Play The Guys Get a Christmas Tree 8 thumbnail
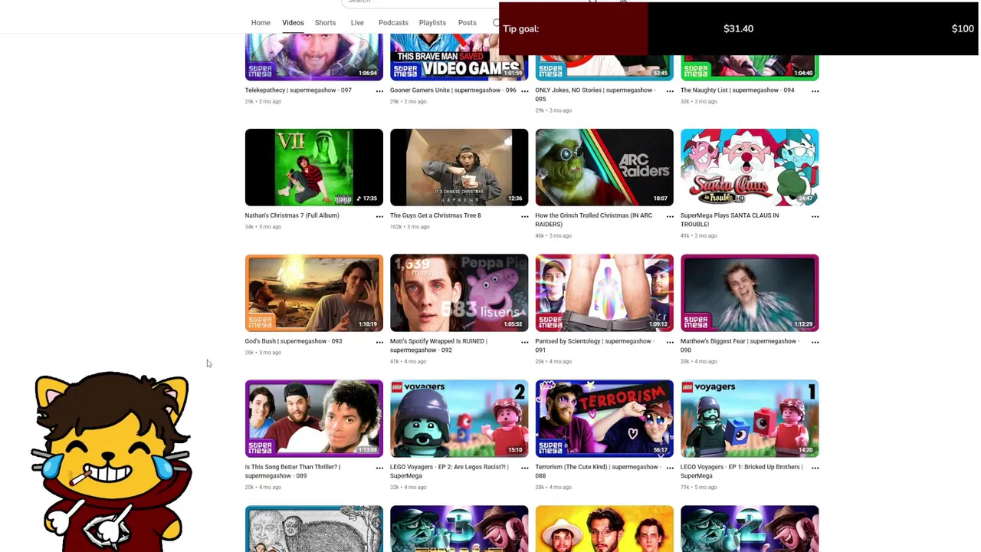This screenshot has height=552, width=981. coord(459,167)
